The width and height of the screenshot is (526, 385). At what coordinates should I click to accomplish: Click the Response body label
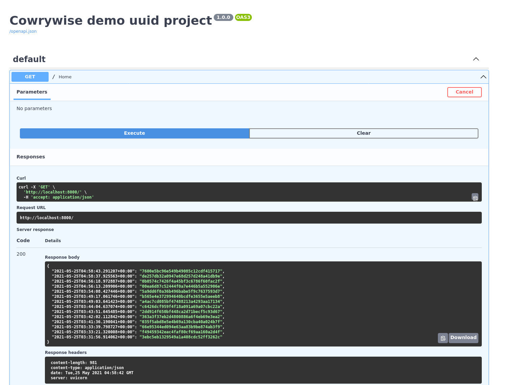coord(62,257)
